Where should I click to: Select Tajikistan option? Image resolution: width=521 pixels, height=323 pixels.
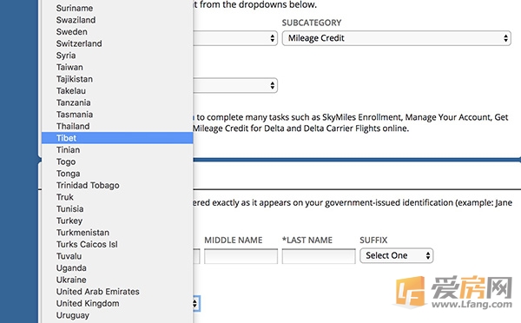pyautogui.click(x=117, y=79)
